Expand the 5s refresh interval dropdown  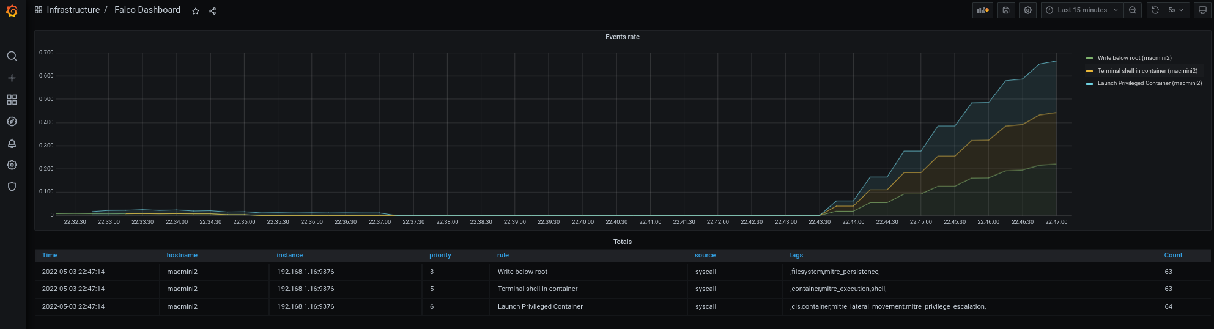coord(1176,10)
